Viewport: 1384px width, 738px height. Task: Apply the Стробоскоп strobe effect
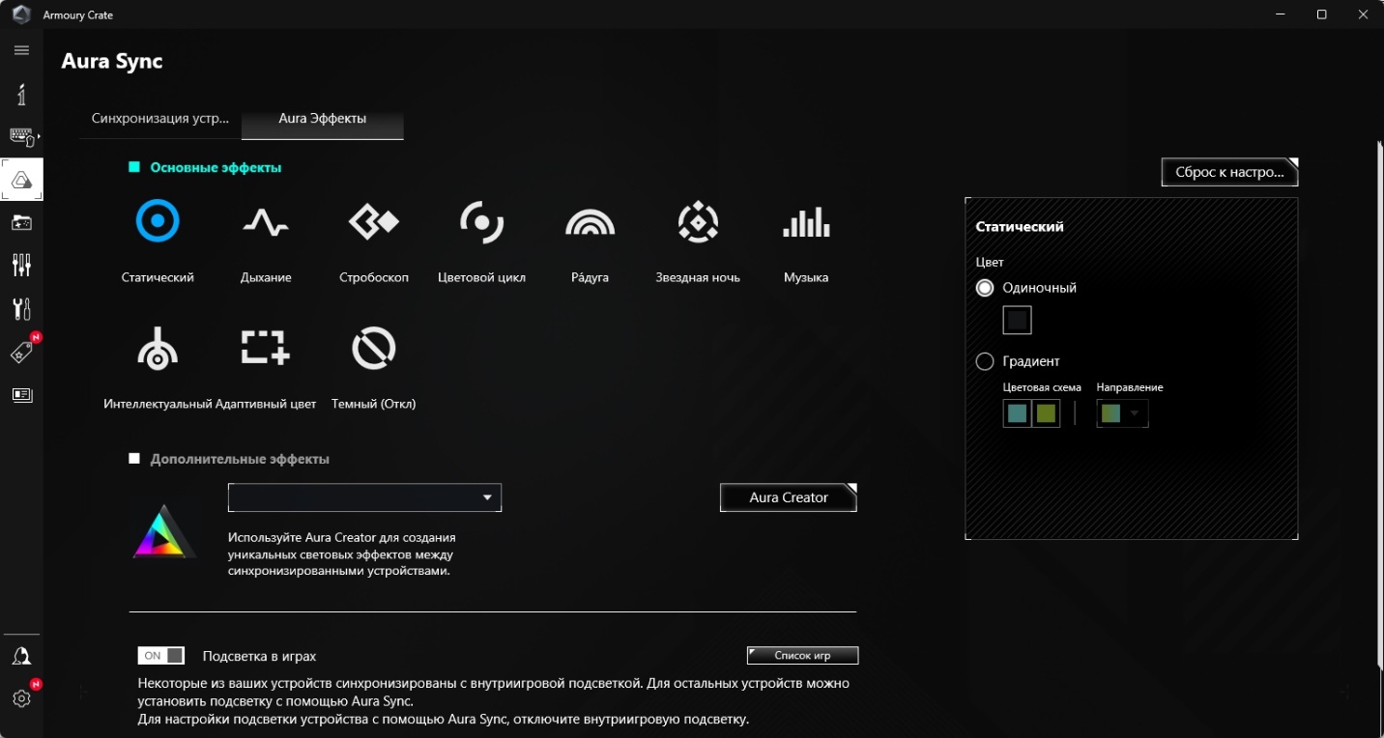tap(374, 222)
